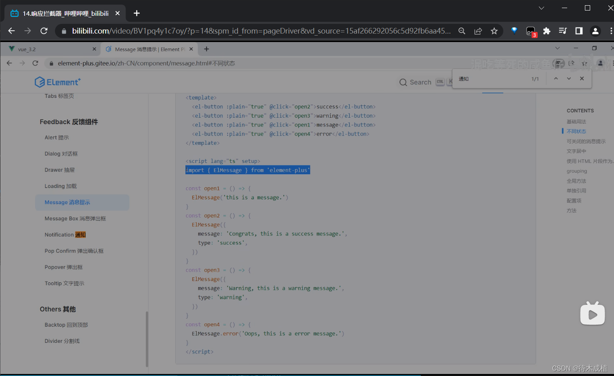Open Loading 加载 component page
This screenshot has height=376, width=614.
[x=61, y=186]
